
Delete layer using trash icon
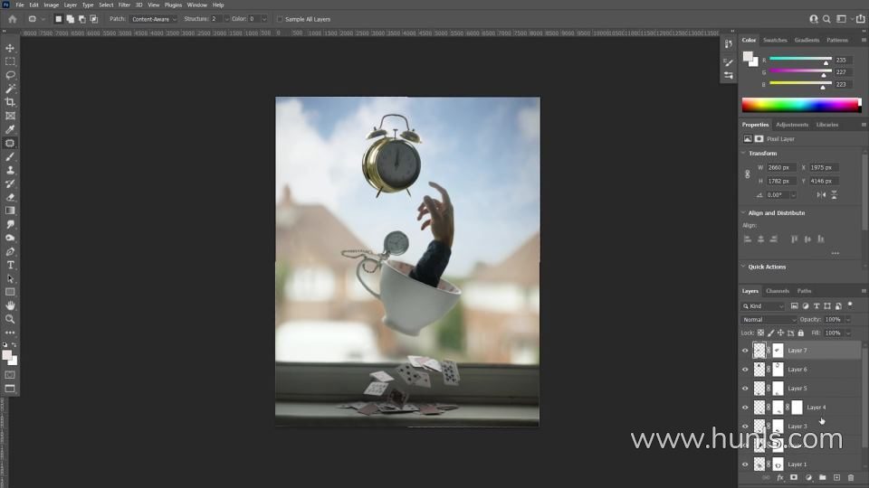pos(851,477)
